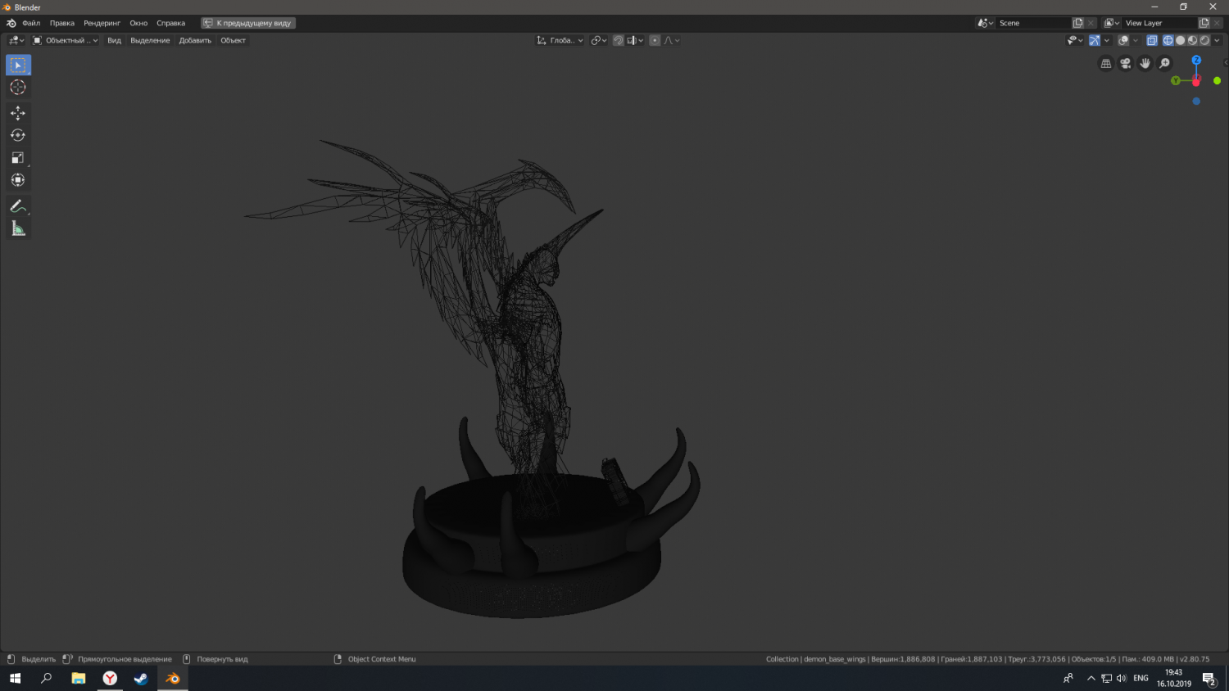Switch to solid viewport shading
The width and height of the screenshot is (1229, 691).
(x=1180, y=40)
